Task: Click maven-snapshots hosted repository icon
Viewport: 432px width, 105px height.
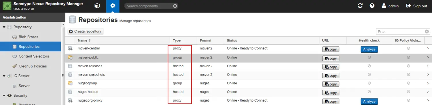Action: click(70, 75)
